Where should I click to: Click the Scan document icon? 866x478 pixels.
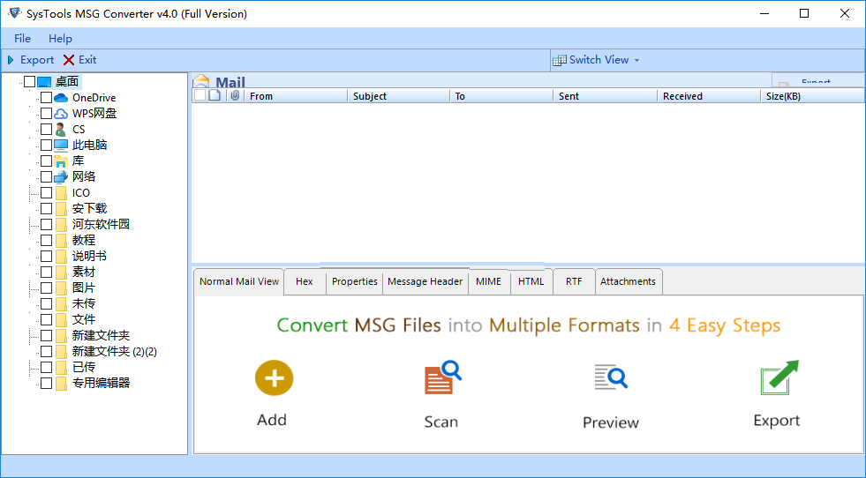(x=442, y=377)
